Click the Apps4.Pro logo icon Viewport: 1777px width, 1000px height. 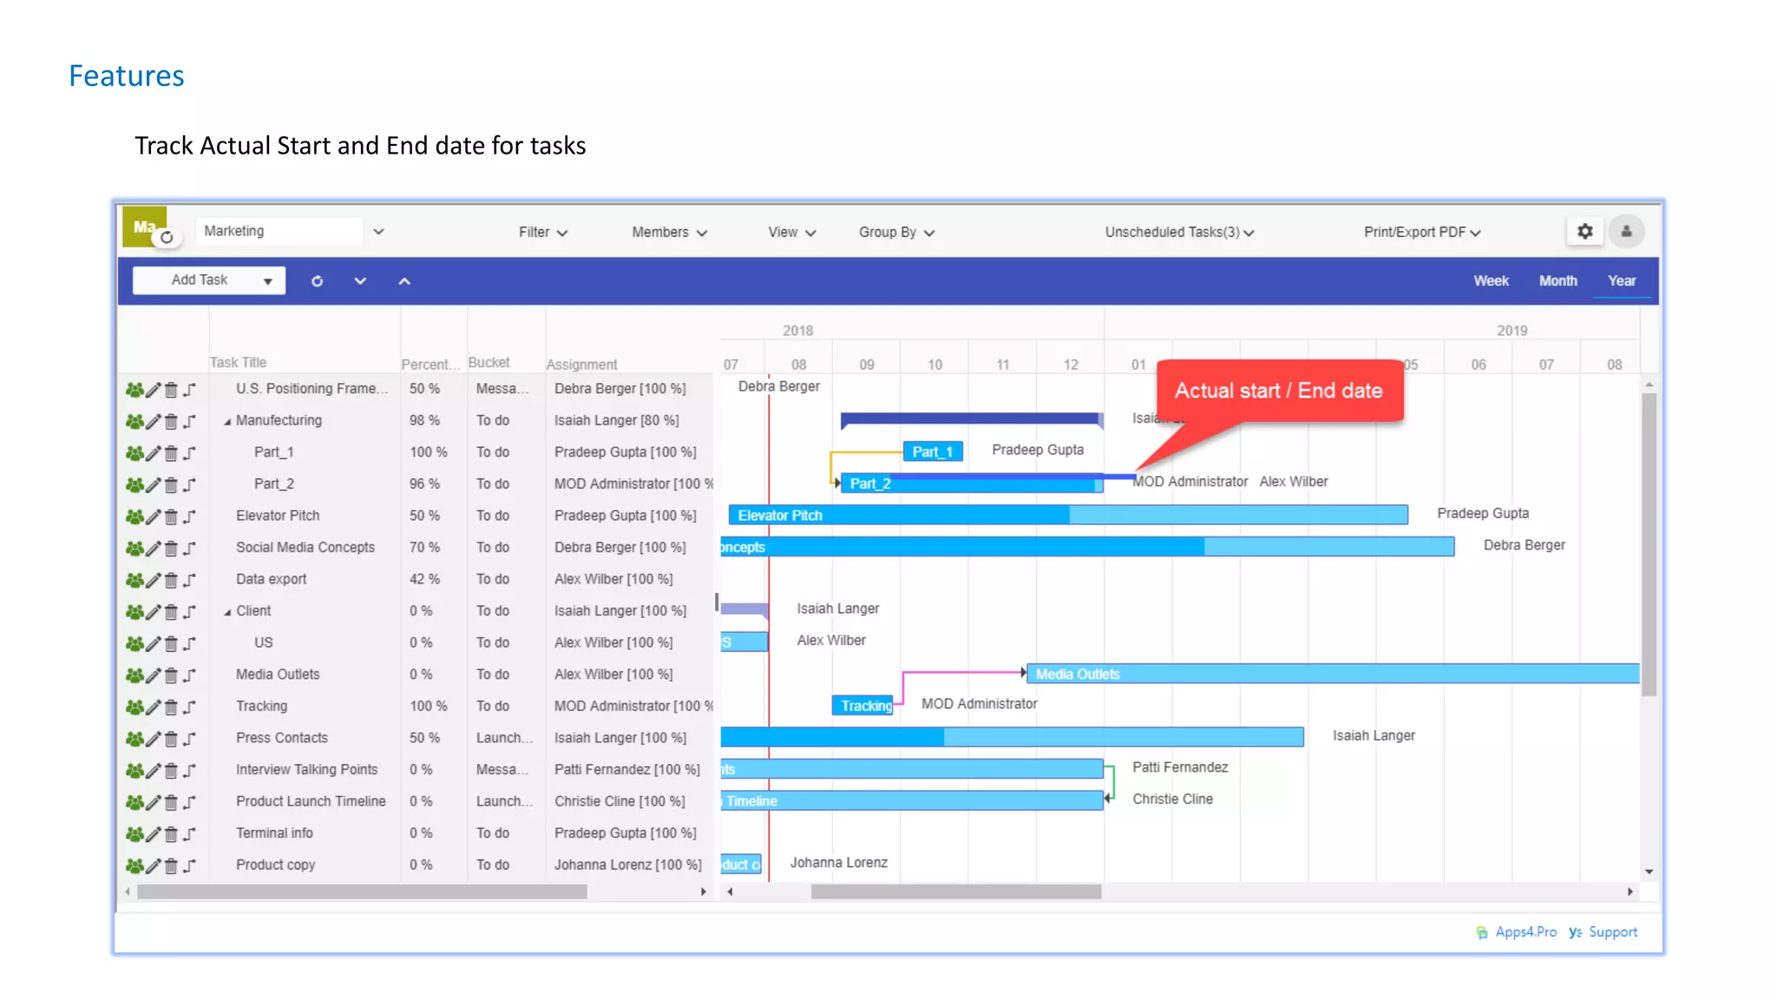pyautogui.click(x=1481, y=932)
